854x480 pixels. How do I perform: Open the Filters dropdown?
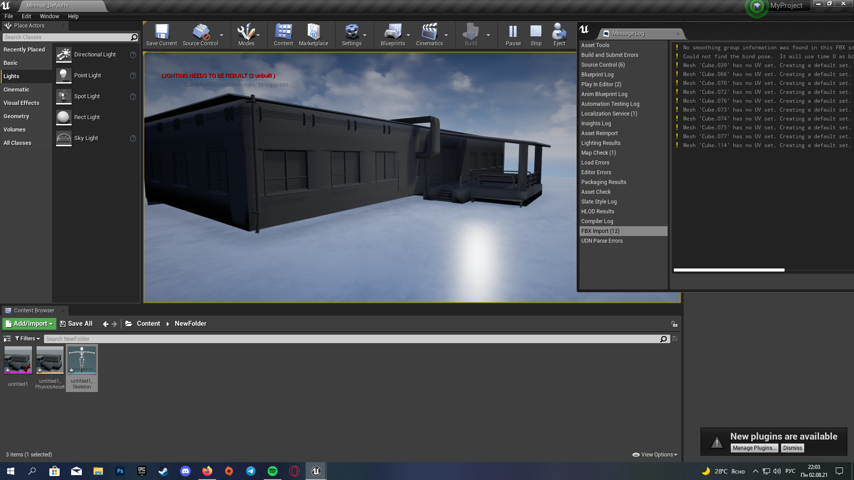tap(28, 339)
